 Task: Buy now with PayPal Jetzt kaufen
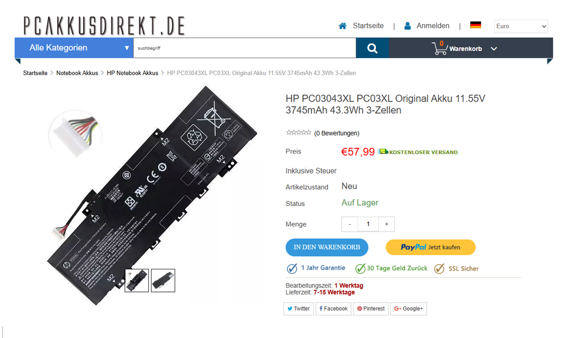pos(430,247)
